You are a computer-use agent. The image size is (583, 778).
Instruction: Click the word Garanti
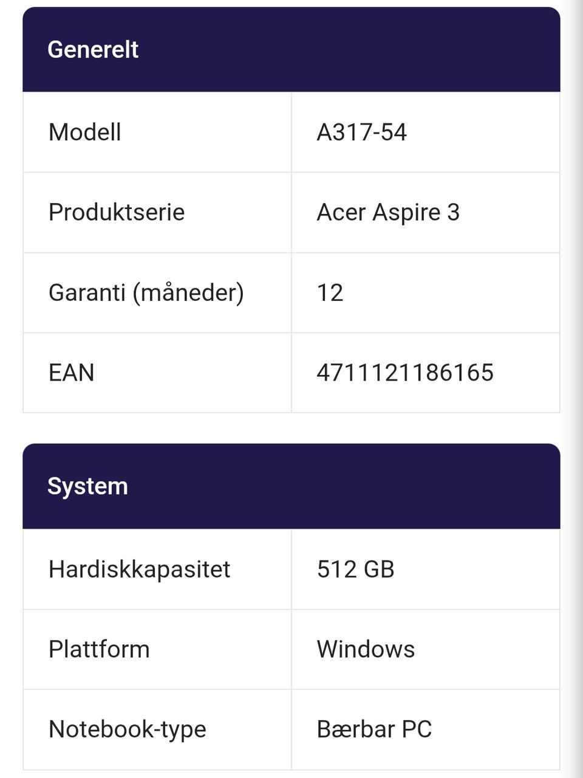(x=86, y=292)
